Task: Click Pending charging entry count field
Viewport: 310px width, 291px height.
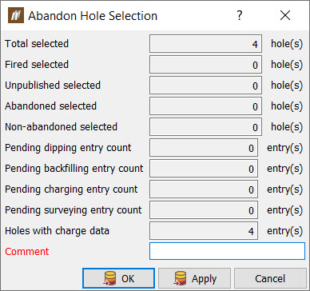Action: [204, 189]
